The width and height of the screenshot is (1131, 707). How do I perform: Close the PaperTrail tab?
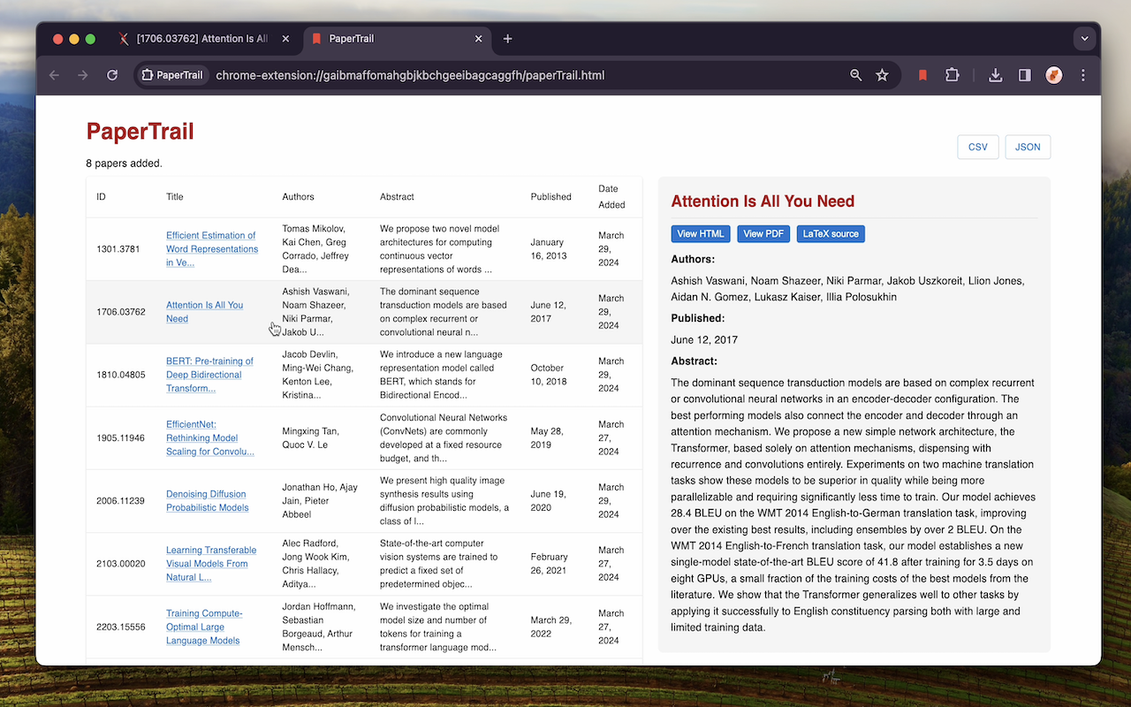pos(479,39)
